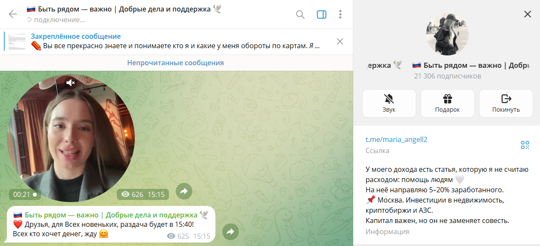Click the channel title in chat header
The image size is (540, 246).
pos(124,9)
